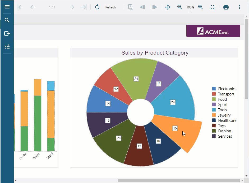Click the Transport legend color swatch
This screenshot has height=183, width=249.
pyautogui.click(x=214, y=94)
